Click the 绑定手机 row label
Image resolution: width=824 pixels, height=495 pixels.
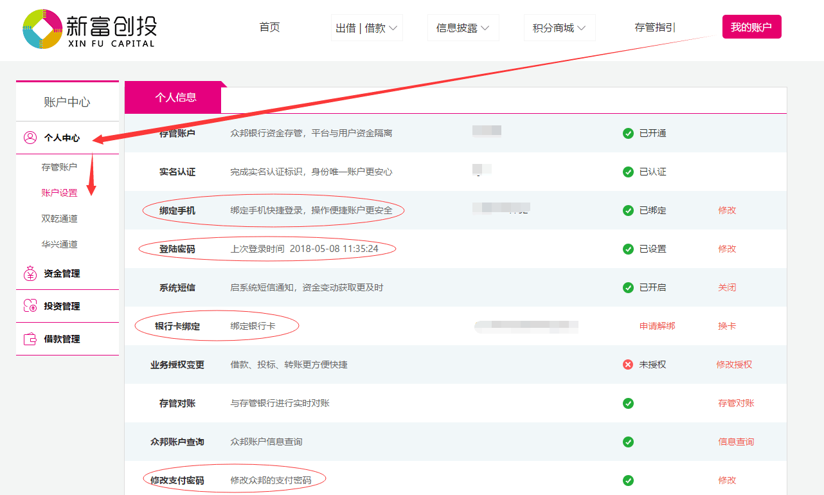[177, 210]
